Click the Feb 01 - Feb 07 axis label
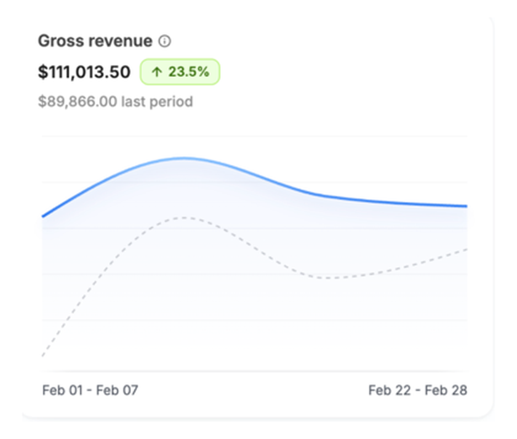Screen dimensions: 517x439 coord(90,390)
